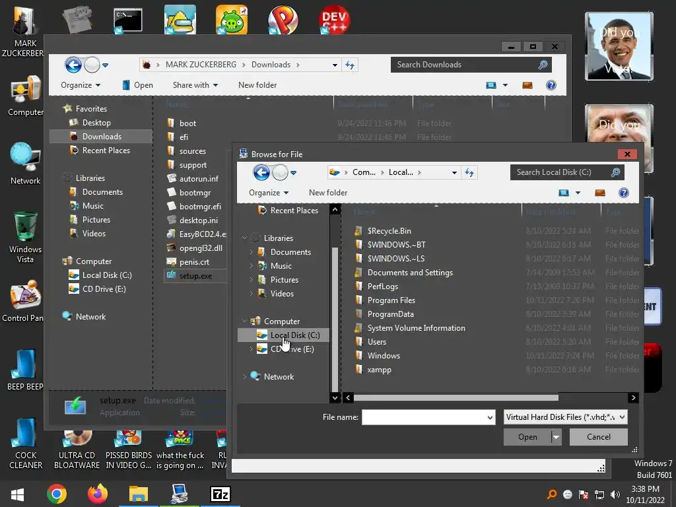Click Forward arrow in Downloads window
Screen dimensions: 676x507
point(92,65)
